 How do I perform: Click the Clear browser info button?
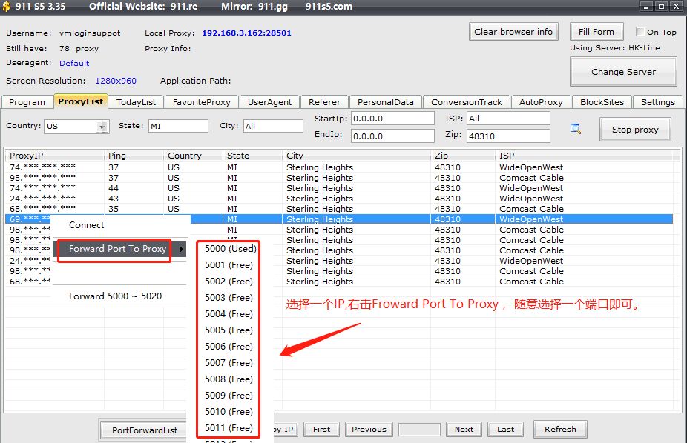point(513,32)
